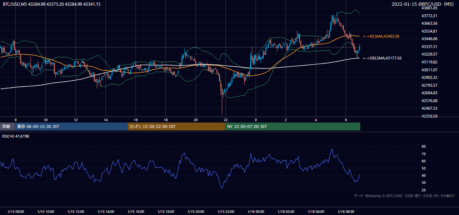Click RSI scale value 50
459x215 pixels.
coord(423,168)
